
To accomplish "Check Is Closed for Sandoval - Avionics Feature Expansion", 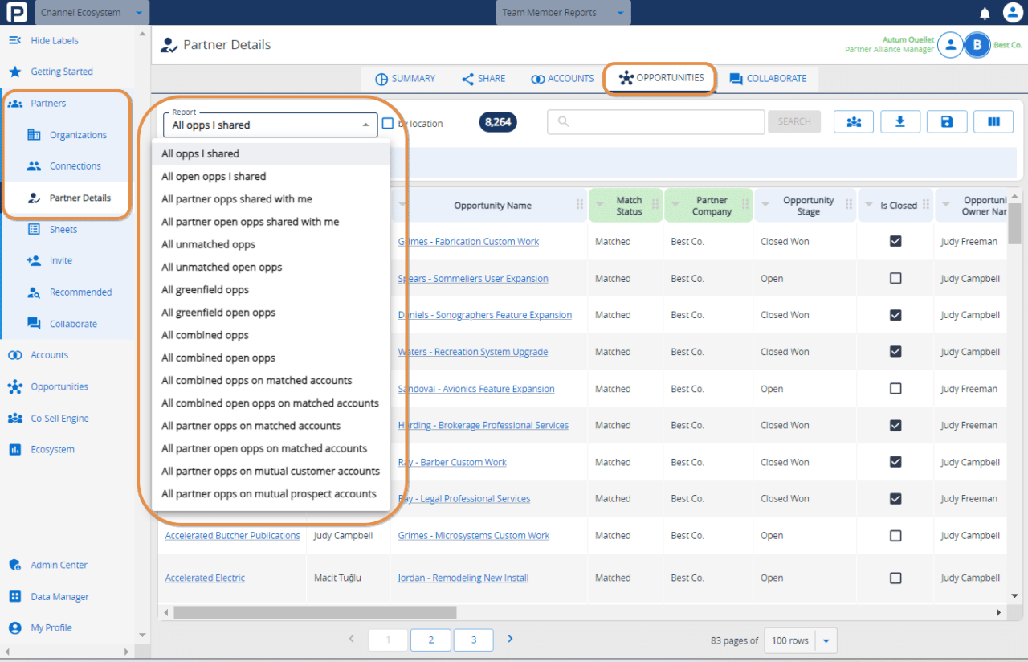I will coord(895,388).
